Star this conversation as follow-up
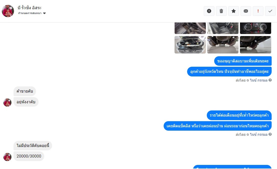This screenshot has height=169, width=277. [234, 11]
